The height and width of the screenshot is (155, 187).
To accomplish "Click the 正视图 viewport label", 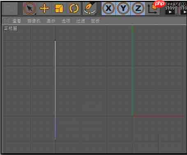I will 11,29.
